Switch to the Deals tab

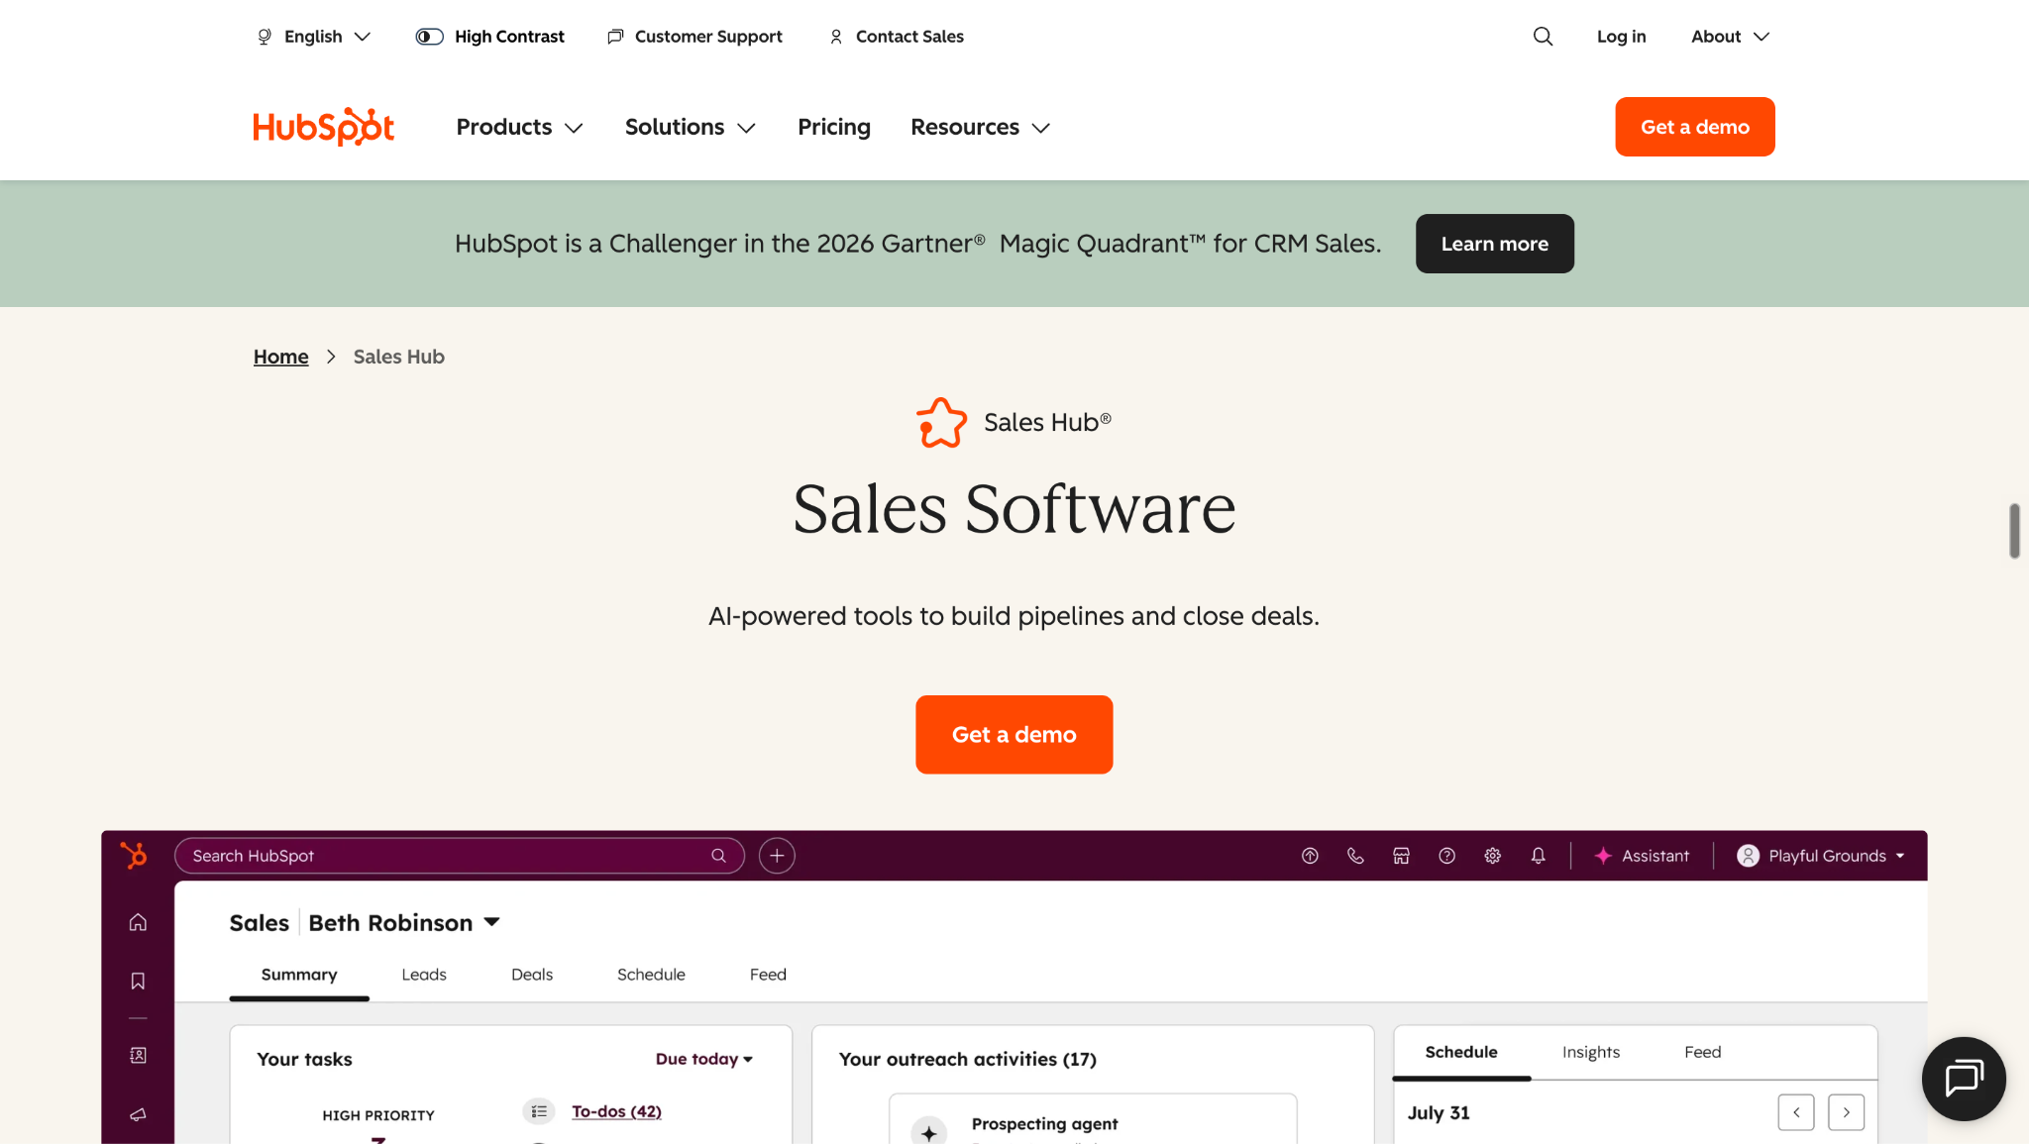pos(532,975)
